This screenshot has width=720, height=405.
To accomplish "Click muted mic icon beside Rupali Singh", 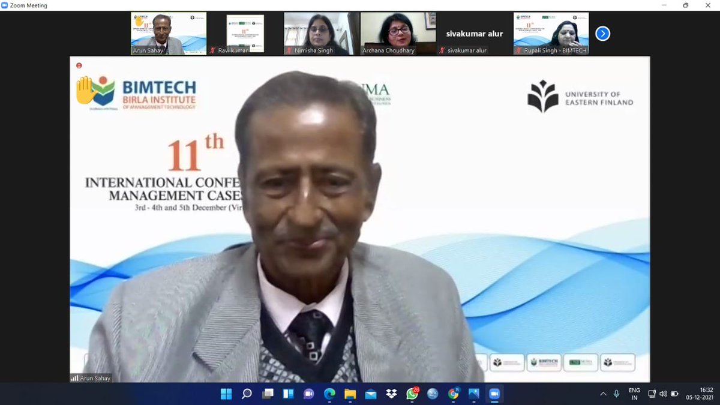I will point(518,50).
